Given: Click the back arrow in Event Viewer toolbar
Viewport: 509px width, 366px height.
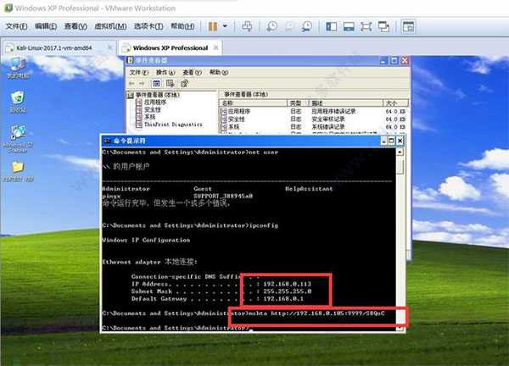Looking at the screenshot, I should click(131, 84).
